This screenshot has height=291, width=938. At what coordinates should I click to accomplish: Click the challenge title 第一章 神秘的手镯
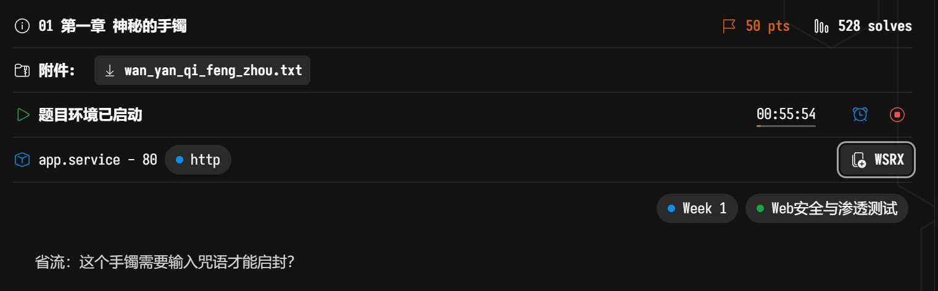point(123,26)
